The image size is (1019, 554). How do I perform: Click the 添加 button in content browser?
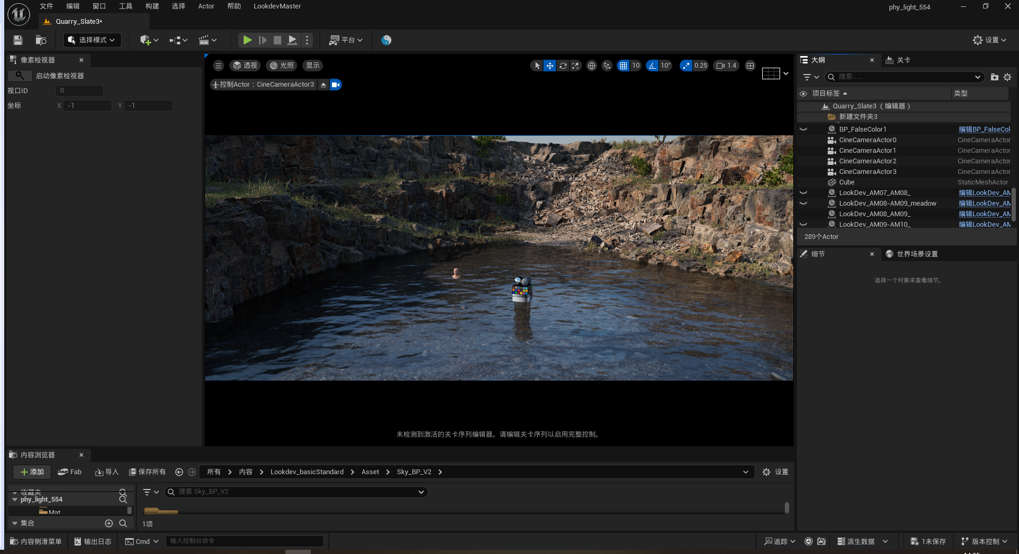32,472
